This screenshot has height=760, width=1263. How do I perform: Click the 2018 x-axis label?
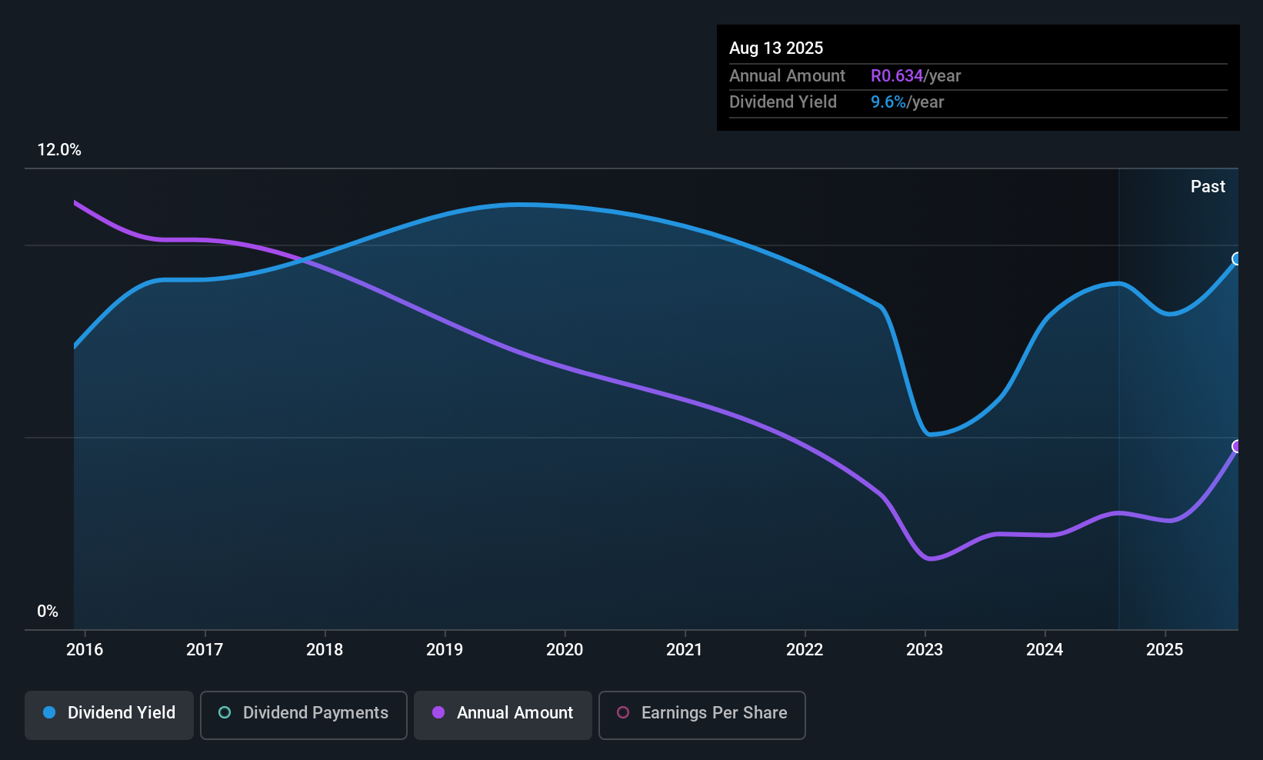click(325, 650)
